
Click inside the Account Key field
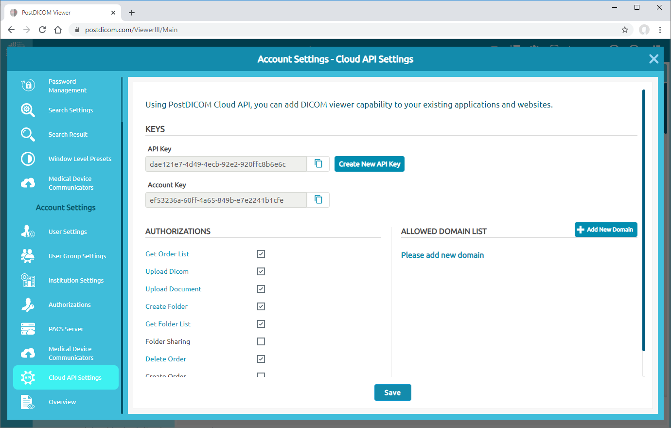coord(226,200)
